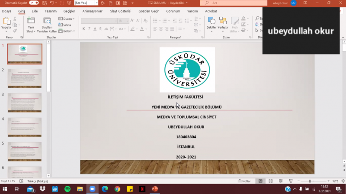The height and width of the screenshot is (194, 346).
Task: Click the Yeni Slayt icon
Action: (31, 21)
